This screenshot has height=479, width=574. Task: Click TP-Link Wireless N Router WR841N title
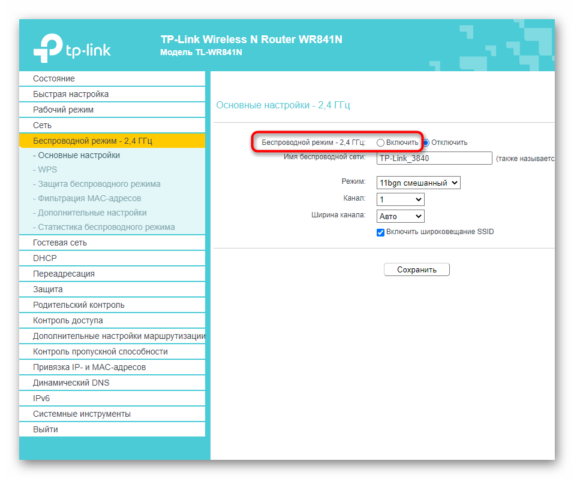point(251,39)
